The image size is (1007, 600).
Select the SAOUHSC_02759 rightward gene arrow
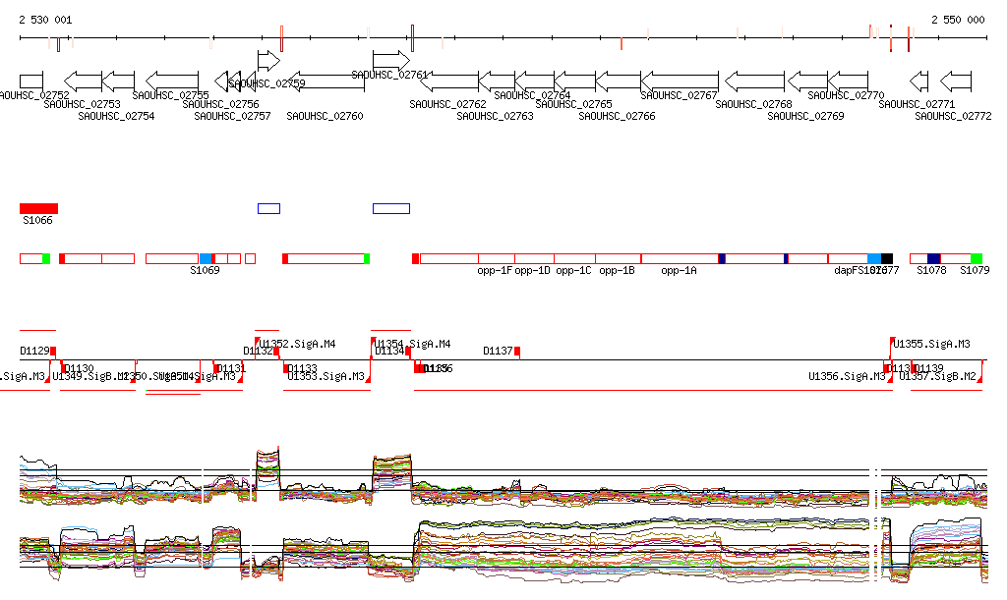pyautogui.click(x=268, y=61)
